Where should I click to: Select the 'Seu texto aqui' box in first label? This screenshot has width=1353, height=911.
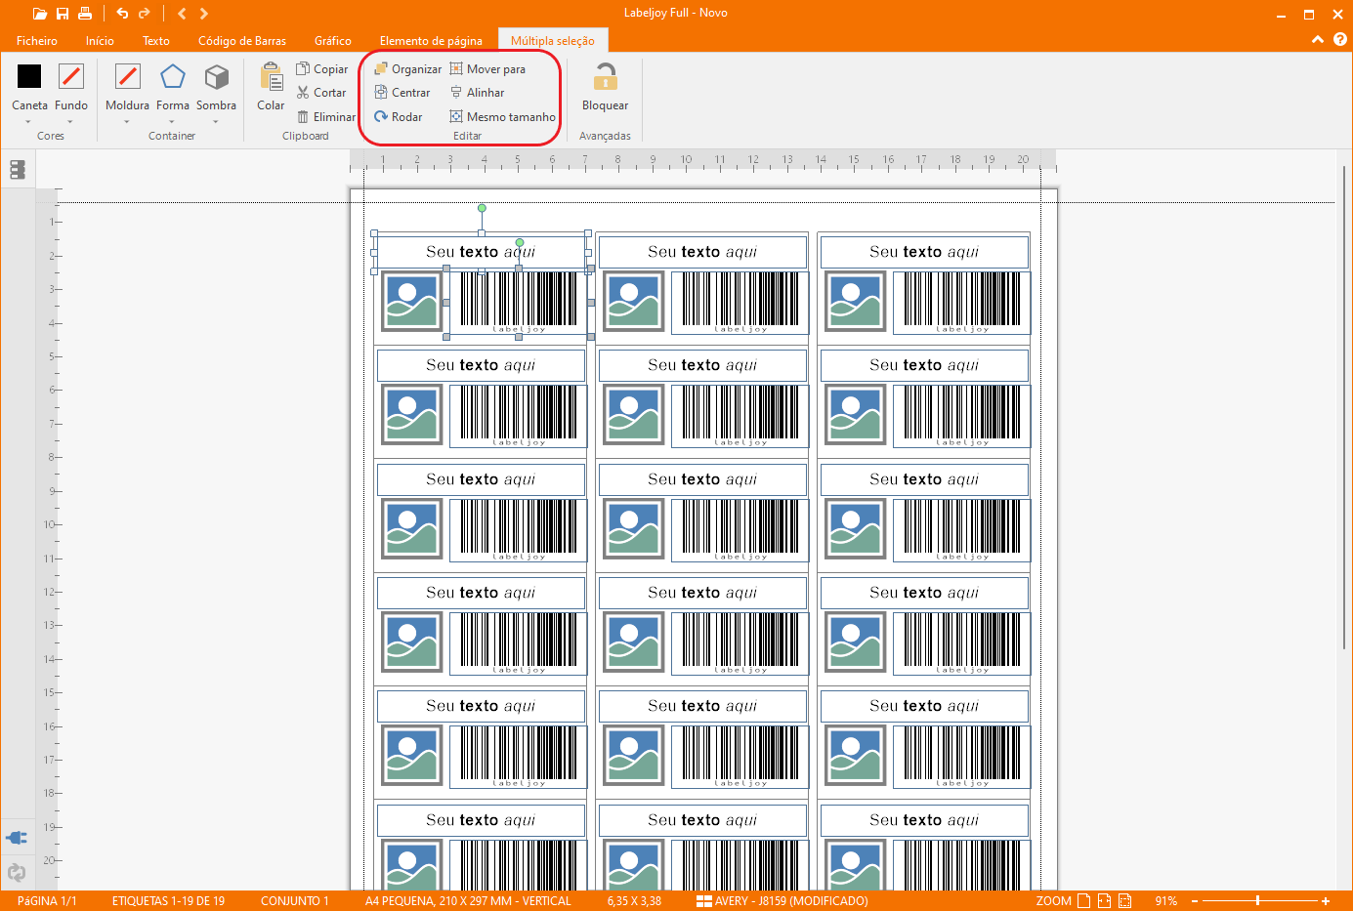(481, 252)
